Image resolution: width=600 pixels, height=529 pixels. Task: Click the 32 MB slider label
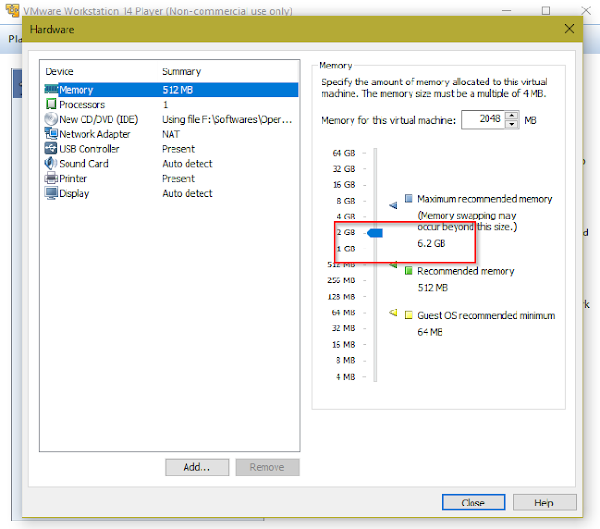[x=343, y=328]
